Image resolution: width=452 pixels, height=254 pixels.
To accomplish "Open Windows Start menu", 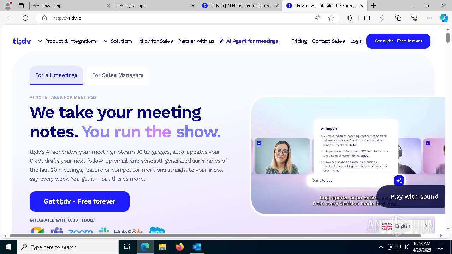I will [x=8, y=247].
